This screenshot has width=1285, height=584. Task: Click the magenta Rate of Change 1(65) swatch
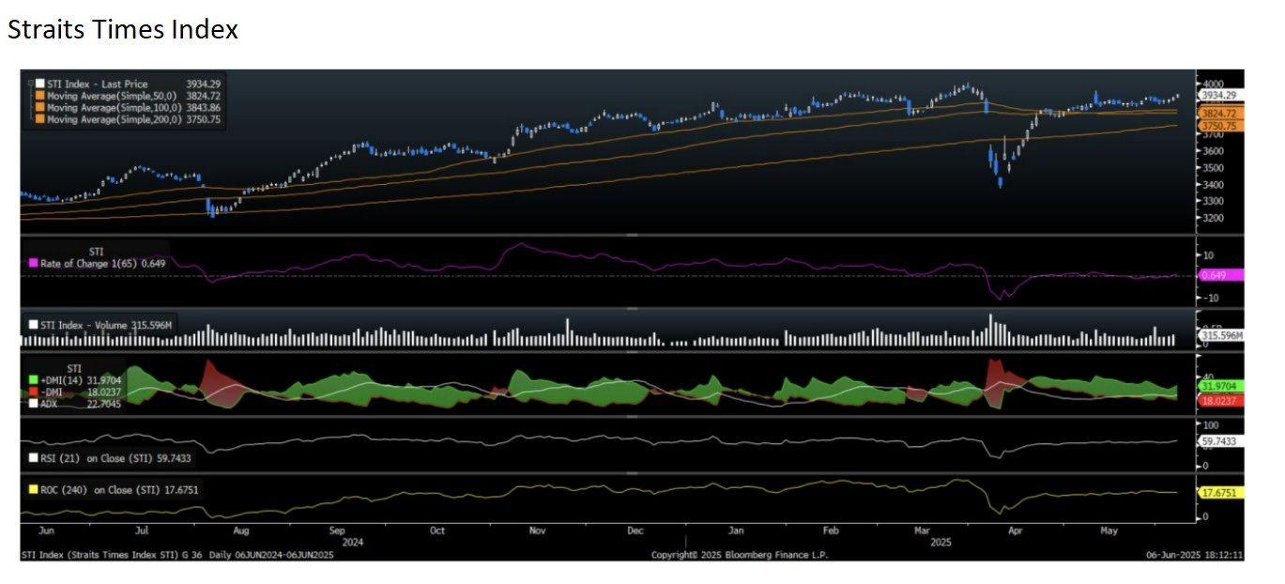[x=34, y=264]
